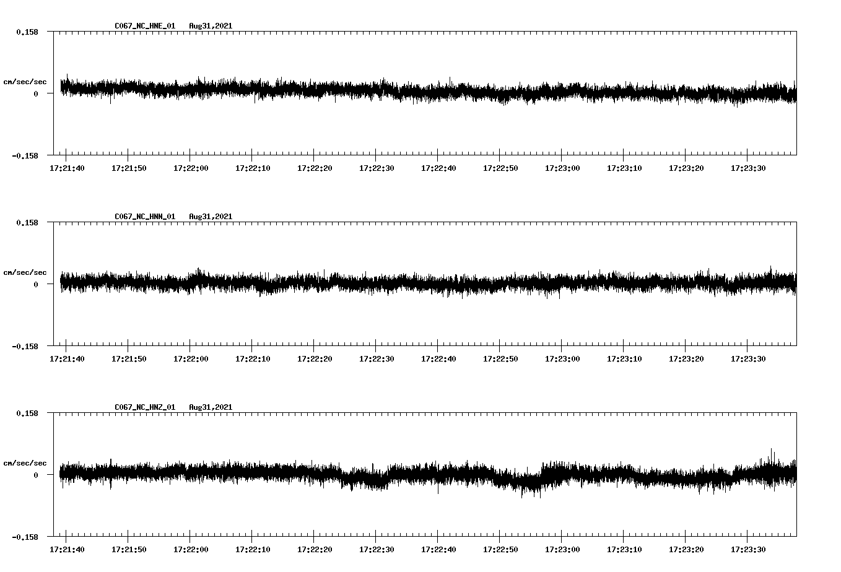841x572 pixels.
Task: Pick 17:22:00 on the HNZ time axis
Action: [191, 549]
